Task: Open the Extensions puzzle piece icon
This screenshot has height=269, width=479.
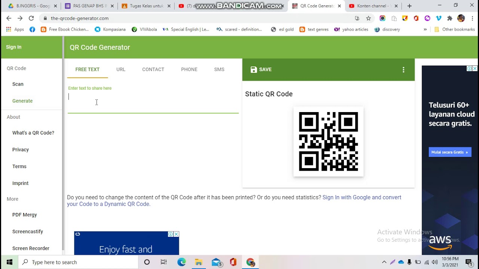Action: (x=450, y=18)
